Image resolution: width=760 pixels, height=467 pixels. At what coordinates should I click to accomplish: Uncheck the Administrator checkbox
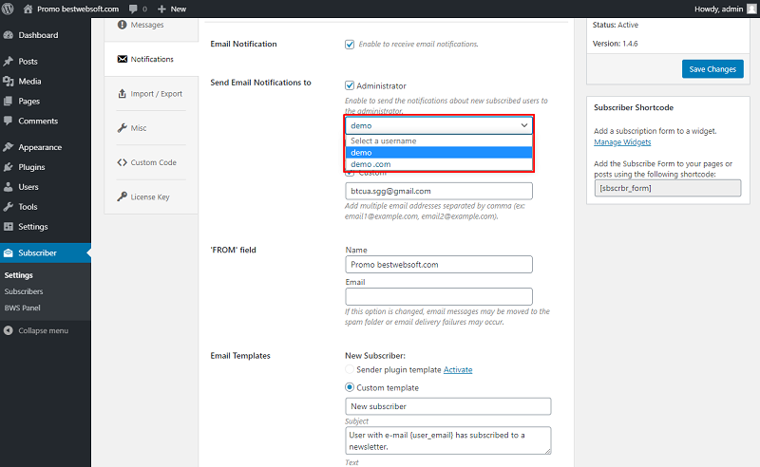point(350,85)
